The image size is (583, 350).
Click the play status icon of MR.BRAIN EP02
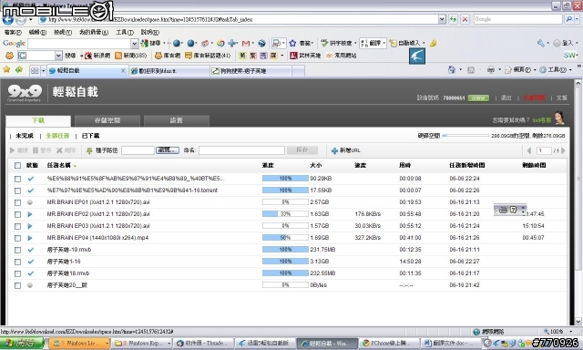tap(30, 214)
